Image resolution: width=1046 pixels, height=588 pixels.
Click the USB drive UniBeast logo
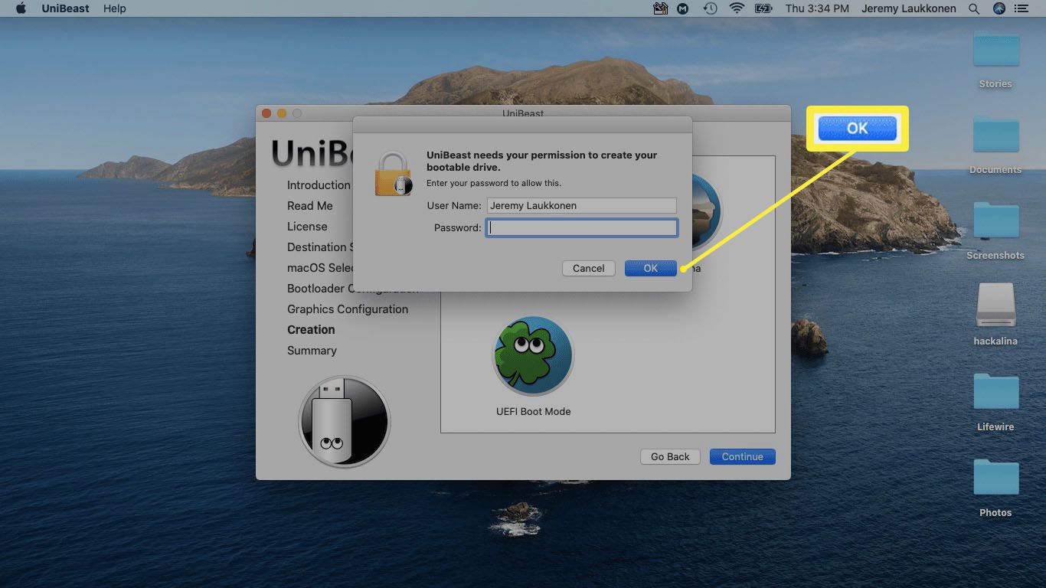345,422
